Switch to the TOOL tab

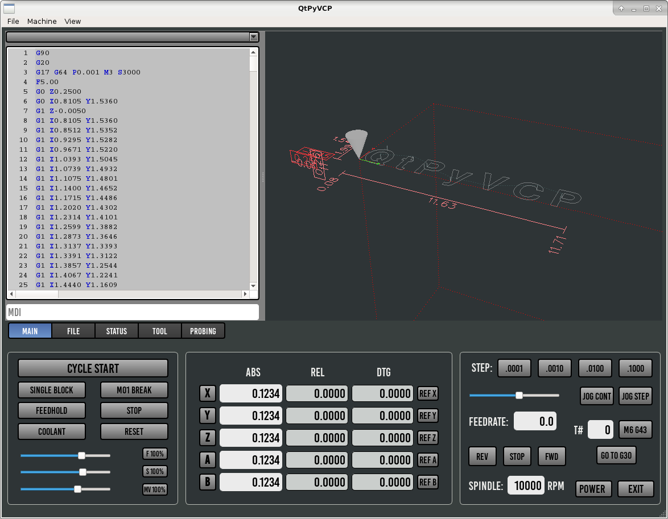click(x=160, y=331)
